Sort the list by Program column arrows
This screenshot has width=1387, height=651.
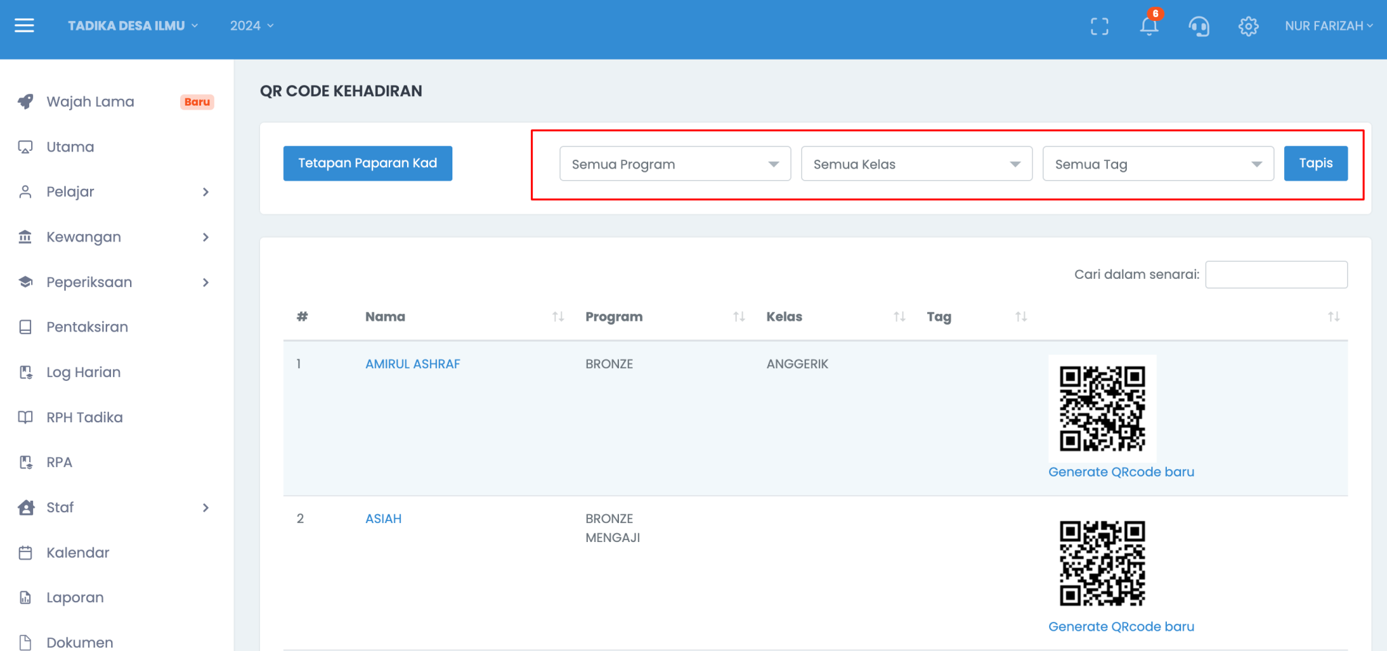(x=739, y=317)
